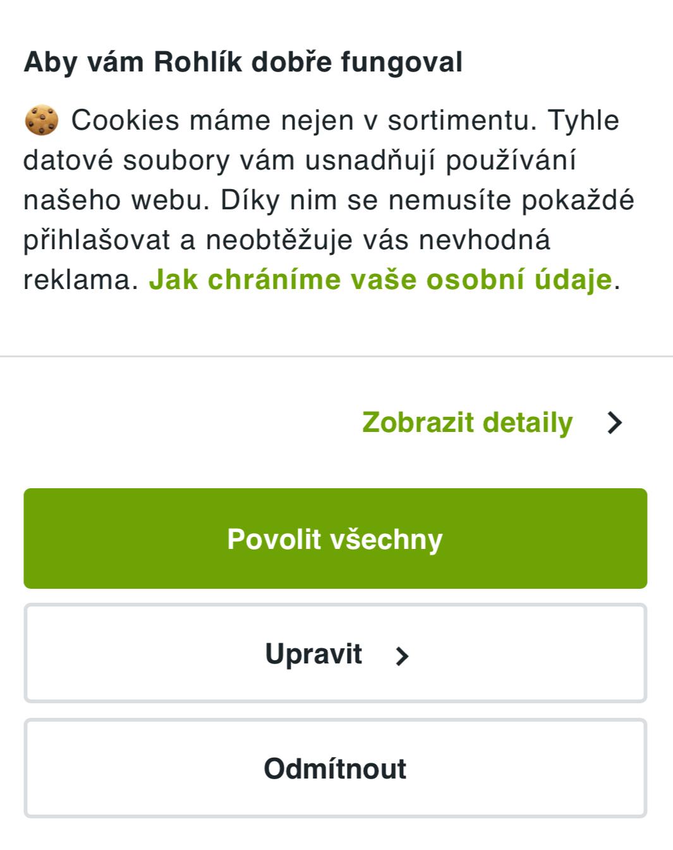Click the arrow icon inside Upravit button

click(402, 656)
